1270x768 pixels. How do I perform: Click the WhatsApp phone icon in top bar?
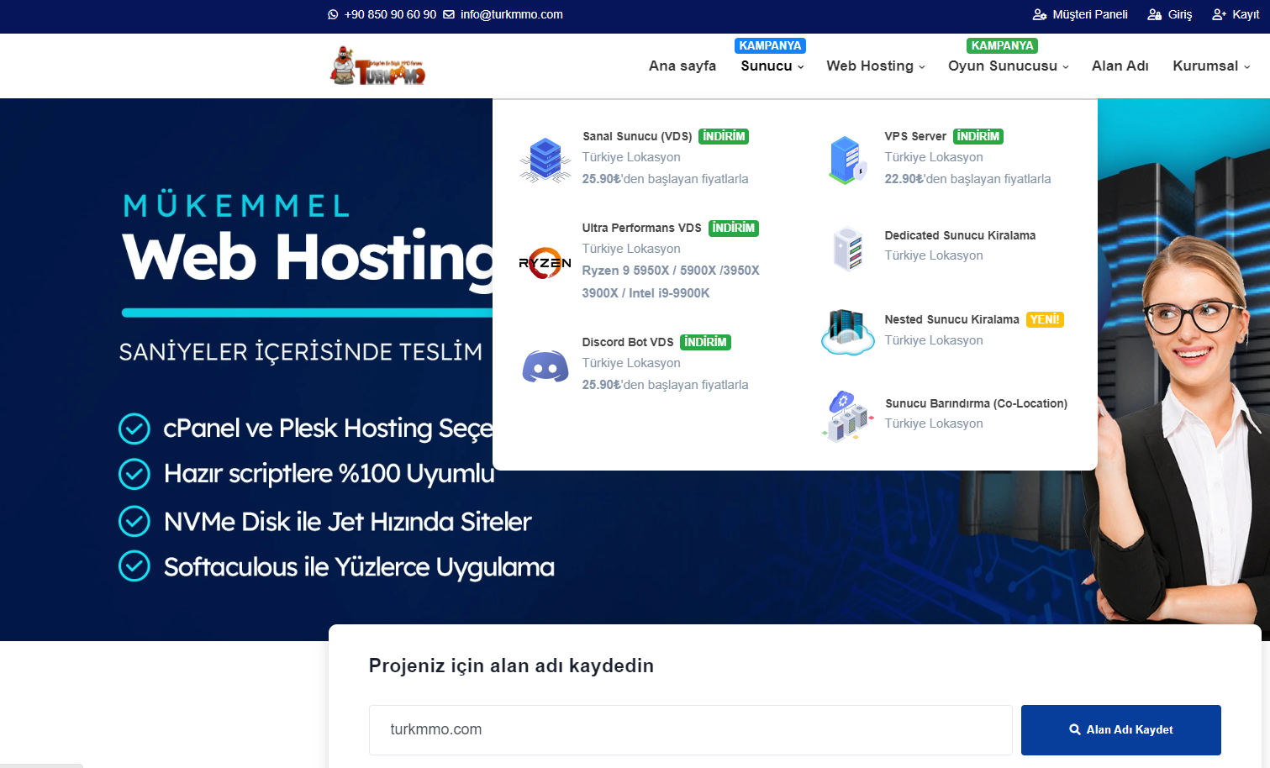click(333, 14)
